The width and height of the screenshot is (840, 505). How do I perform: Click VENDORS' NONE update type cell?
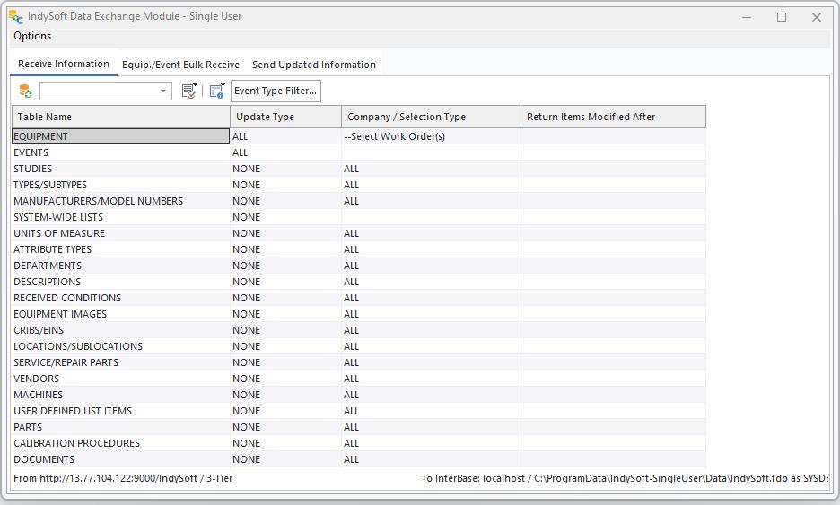(x=285, y=379)
